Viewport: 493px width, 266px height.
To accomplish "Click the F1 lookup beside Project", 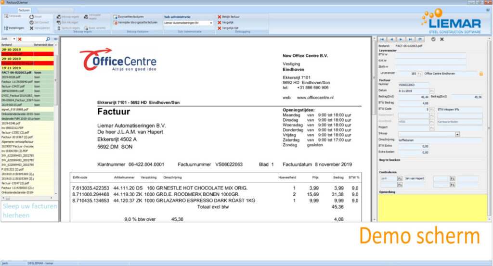I will click(432, 128).
